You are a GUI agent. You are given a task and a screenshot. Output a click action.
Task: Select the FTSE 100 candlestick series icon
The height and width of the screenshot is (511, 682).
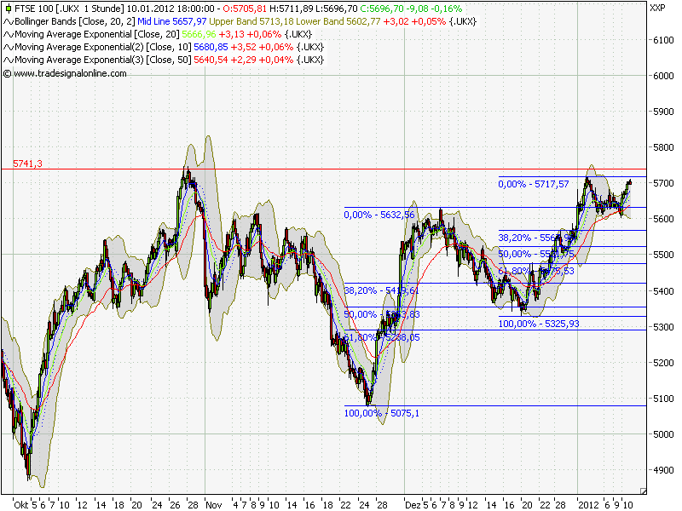[8, 9]
